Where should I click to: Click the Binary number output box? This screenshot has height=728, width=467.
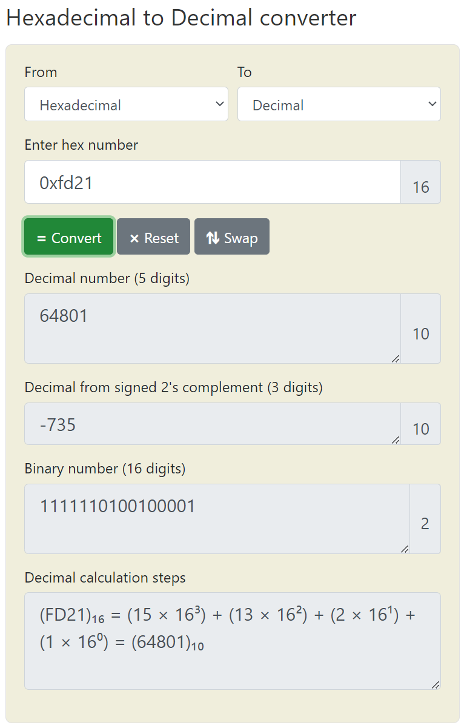click(217, 518)
